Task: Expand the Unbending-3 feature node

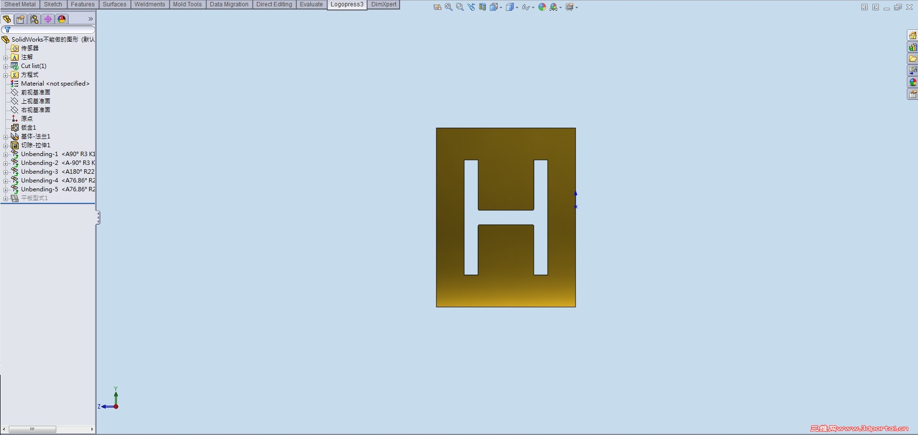Action: (5, 172)
